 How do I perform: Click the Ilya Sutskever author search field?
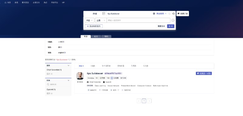pyautogui.click(x=129, y=14)
